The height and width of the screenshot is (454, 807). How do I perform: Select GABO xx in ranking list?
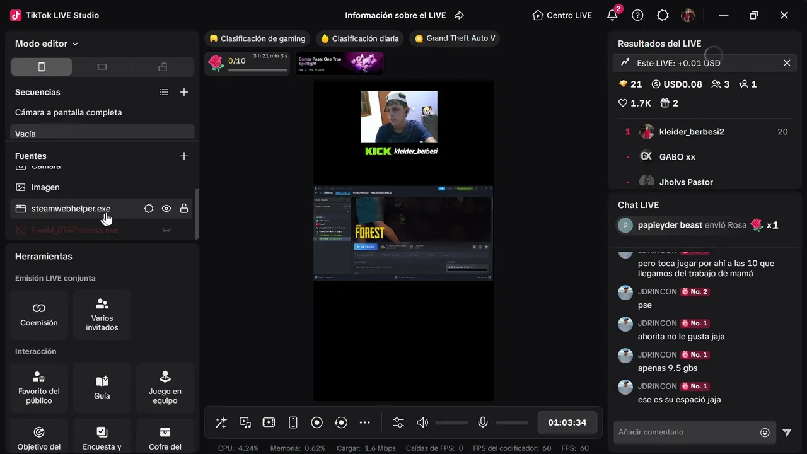[706, 156]
